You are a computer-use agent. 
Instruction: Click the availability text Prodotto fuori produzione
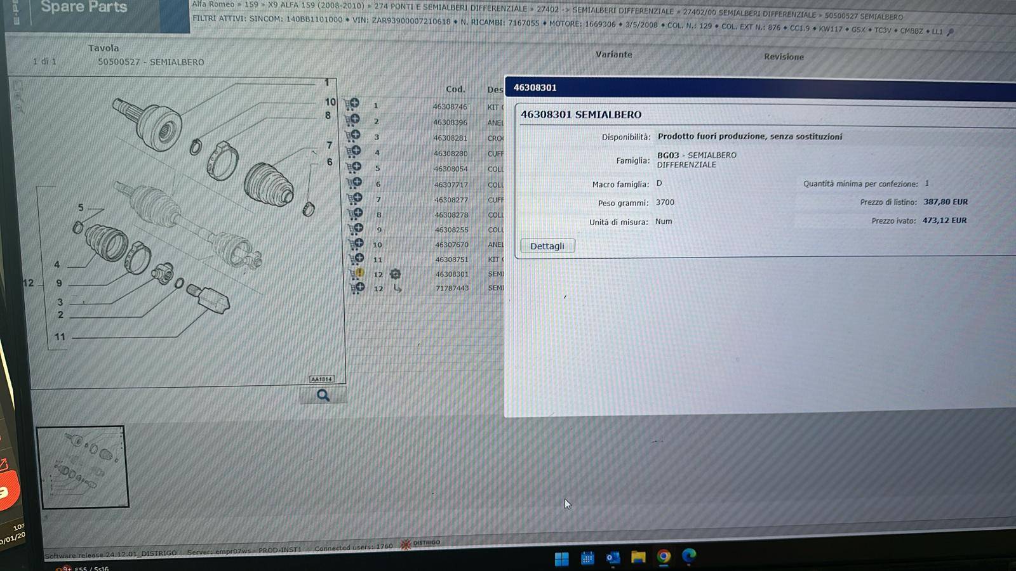[x=750, y=136]
